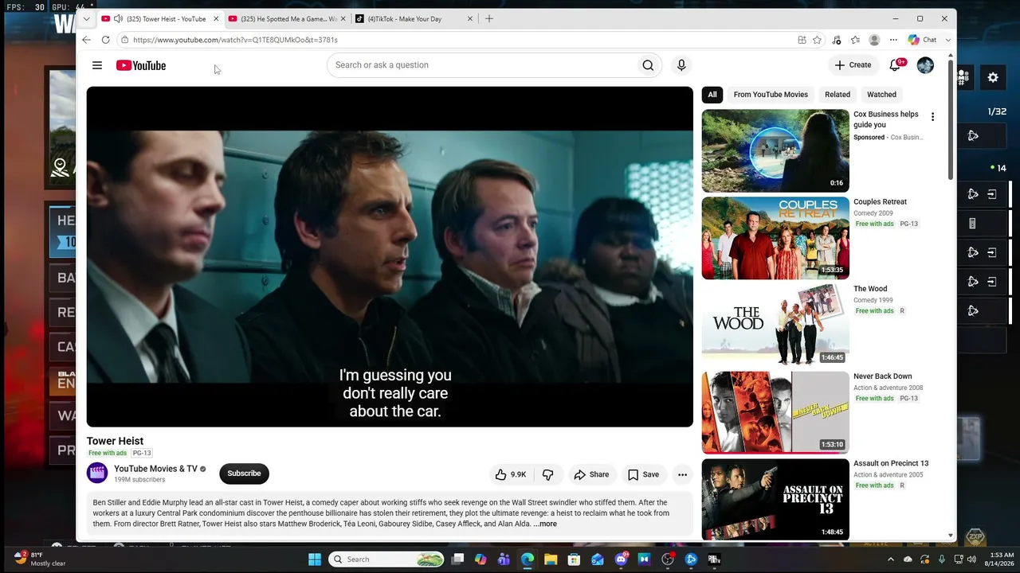
Task: Open Task View on the taskbar
Action: [457, 559]
